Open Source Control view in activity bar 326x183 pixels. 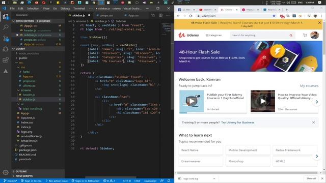(x=6, y=39)
